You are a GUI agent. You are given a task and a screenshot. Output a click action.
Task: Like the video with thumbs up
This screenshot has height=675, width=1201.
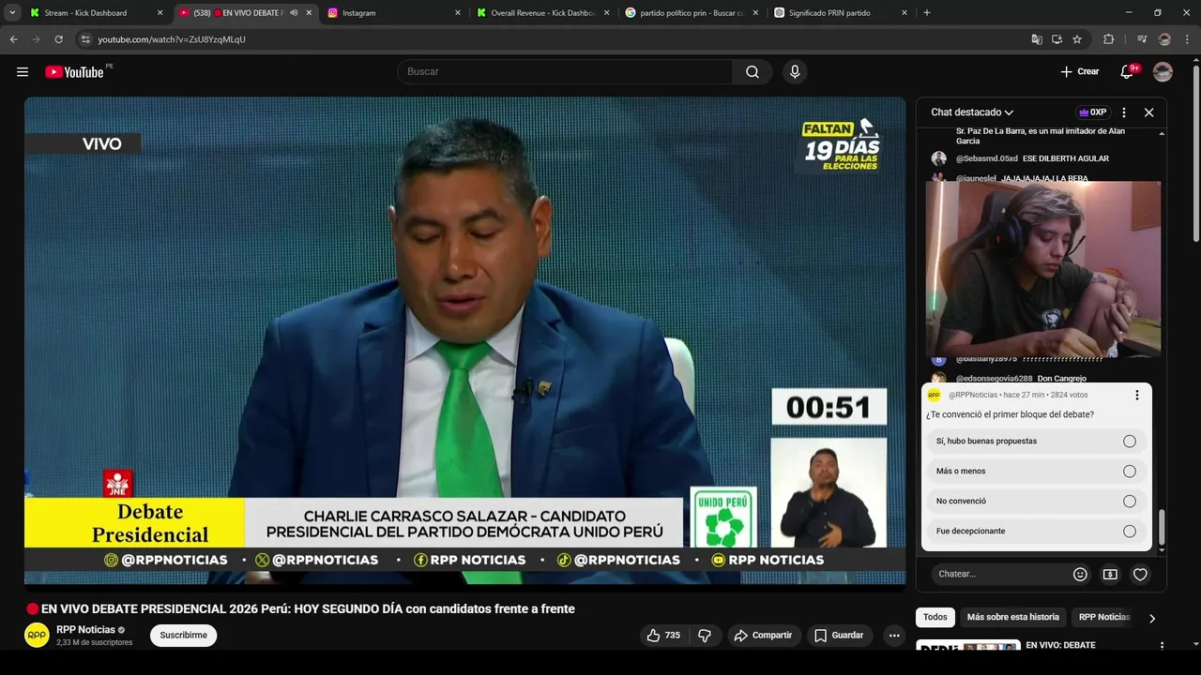(x=662, y=636)
